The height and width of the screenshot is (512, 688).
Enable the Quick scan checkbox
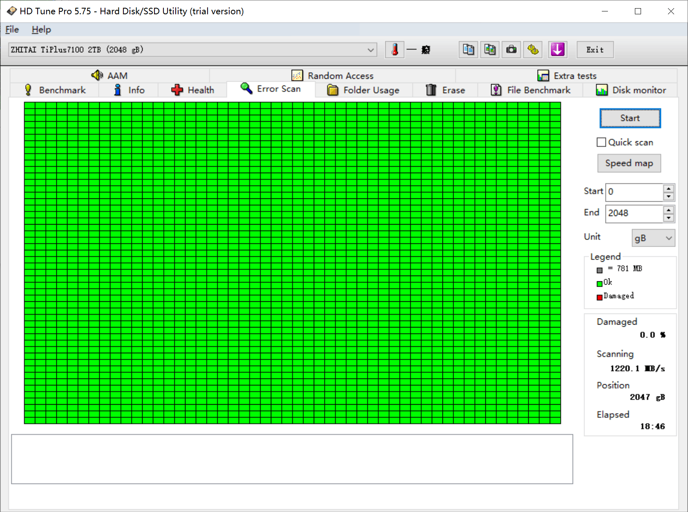click(601, 142)
